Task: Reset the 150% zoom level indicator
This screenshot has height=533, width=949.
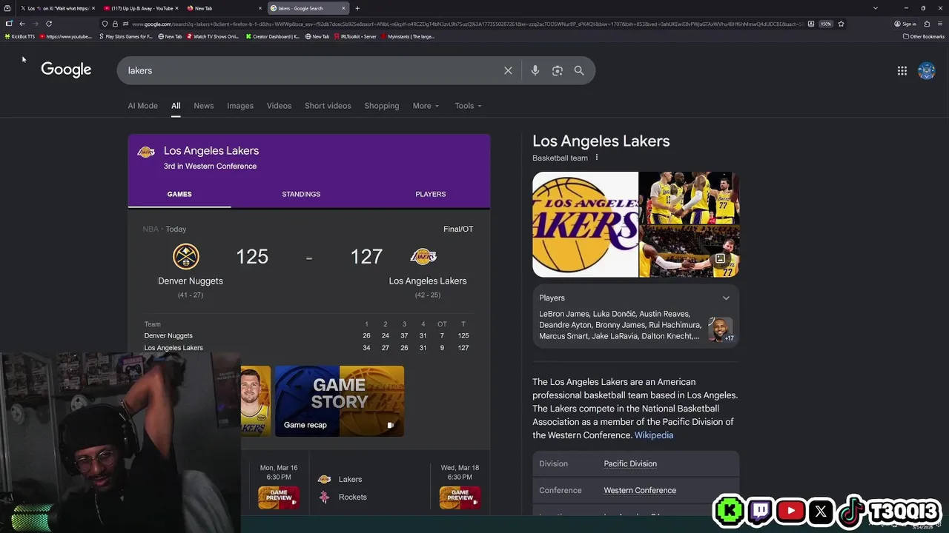Action: coord(825,24)
